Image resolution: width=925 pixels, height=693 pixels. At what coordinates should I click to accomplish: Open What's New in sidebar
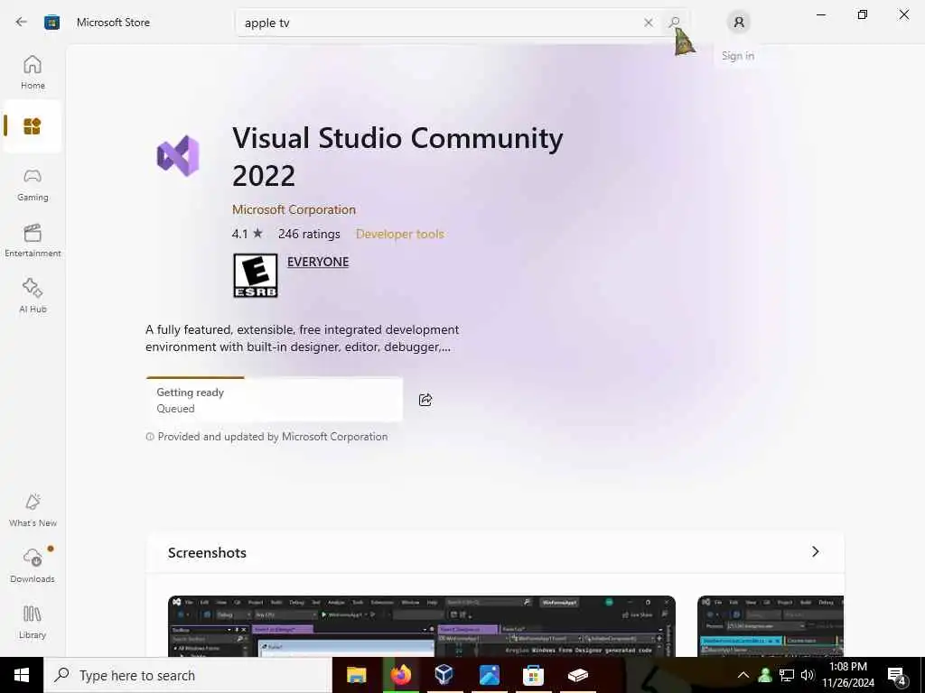pyautogui.click(x=33, y=511)
